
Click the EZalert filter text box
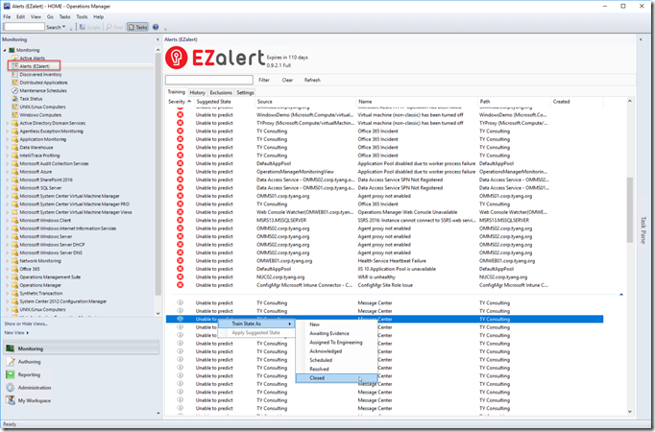click(x=209, y=80)
